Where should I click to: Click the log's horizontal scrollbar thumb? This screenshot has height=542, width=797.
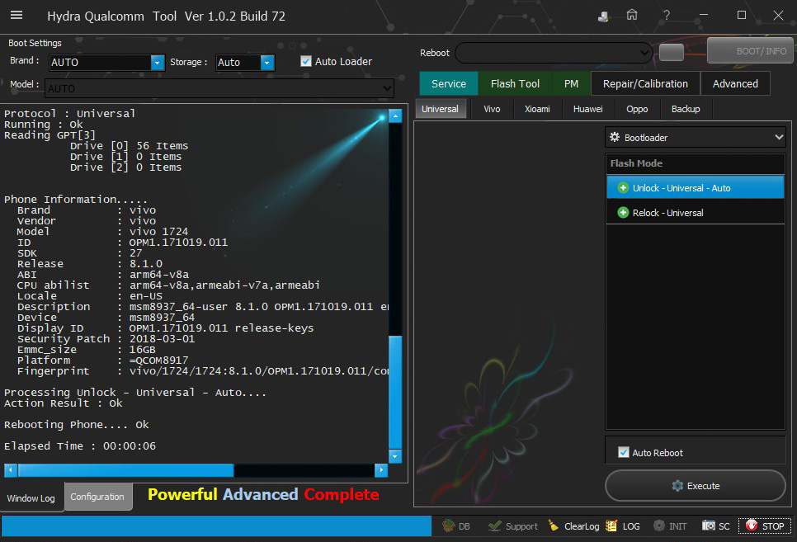point(126,470)
